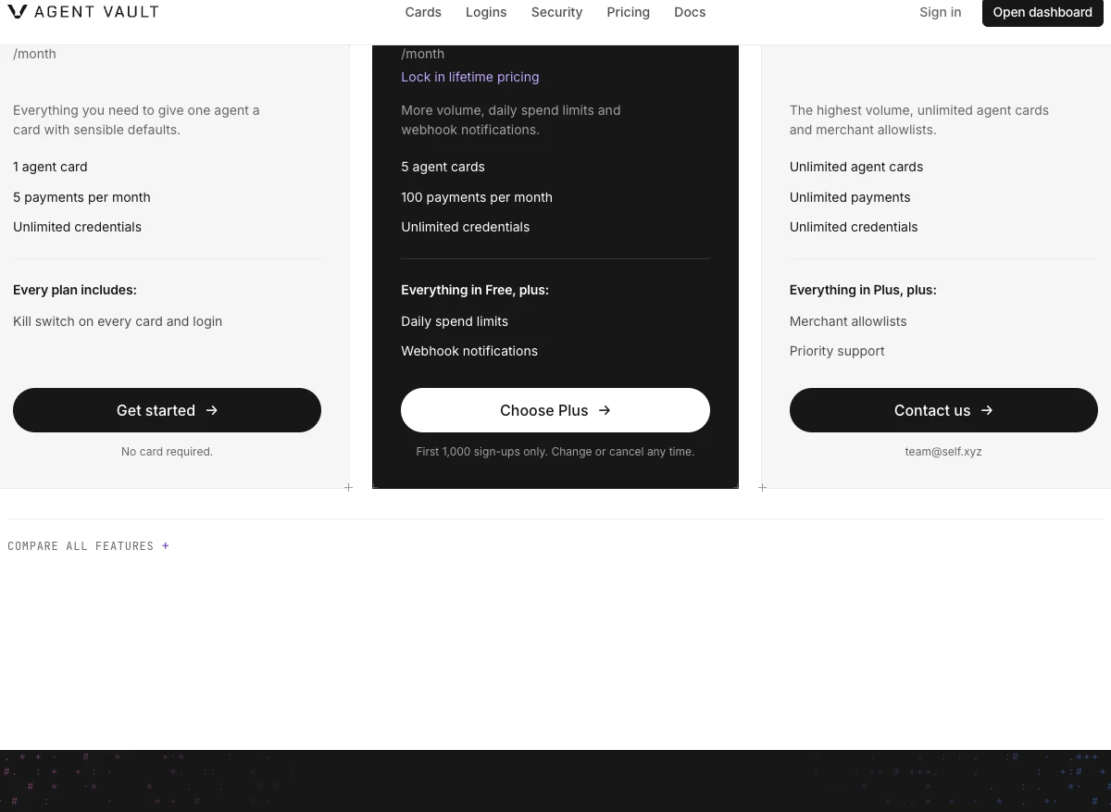Image resolution: width=1111 pixels, height=812 pixels.
Task: Click the Agent Vault logo icon
Action: pyautogui.click(x=18, y=12)
